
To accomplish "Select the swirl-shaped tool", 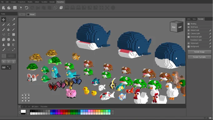I will tap(3, 34).
